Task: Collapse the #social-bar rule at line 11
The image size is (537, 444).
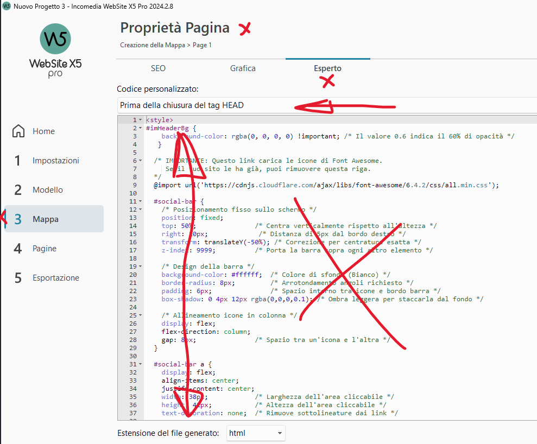Action: coord(141,201)
